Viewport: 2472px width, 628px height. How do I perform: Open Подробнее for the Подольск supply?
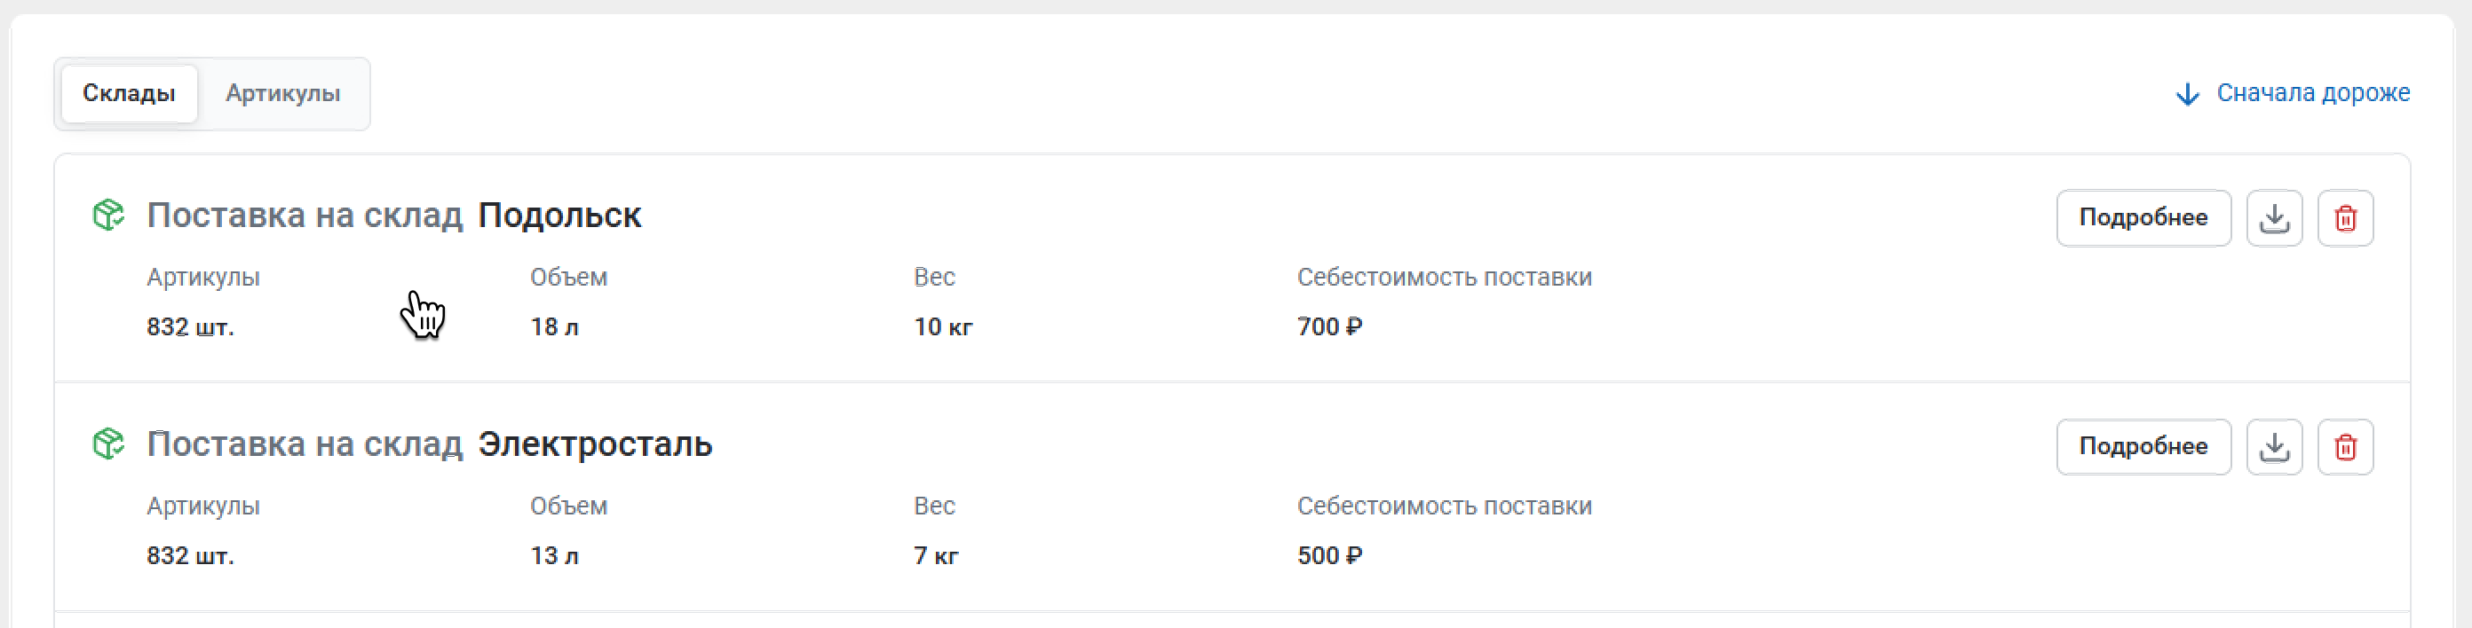click(2143, 218)
